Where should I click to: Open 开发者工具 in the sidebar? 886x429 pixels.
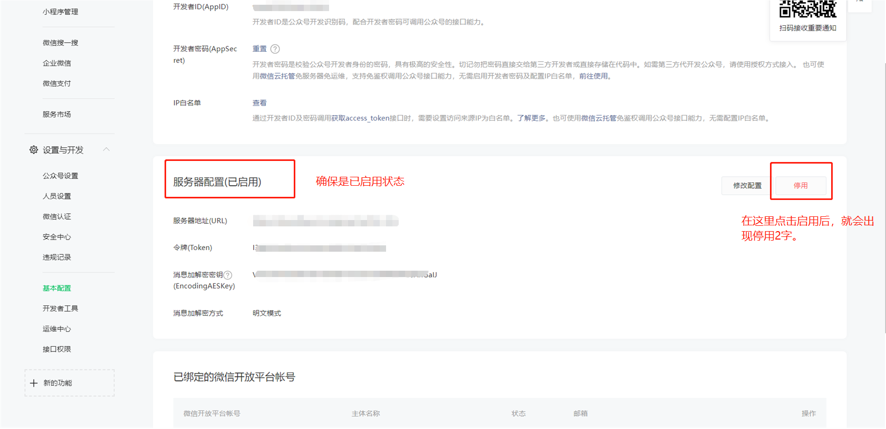(60, 309)
